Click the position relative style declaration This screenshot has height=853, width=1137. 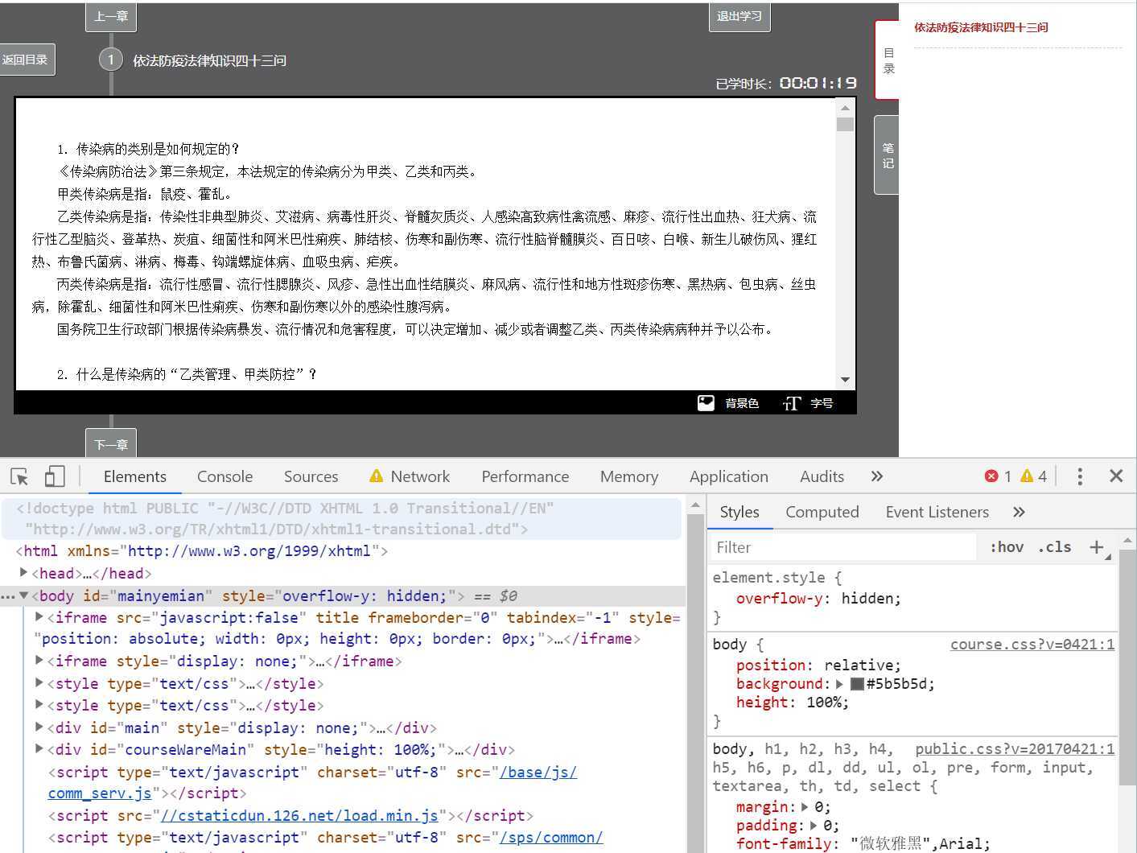pos(818,665)
